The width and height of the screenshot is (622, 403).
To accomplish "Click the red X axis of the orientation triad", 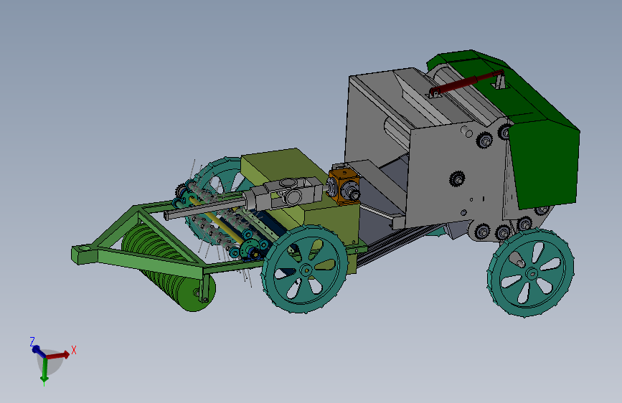I will (x=59, y=354).
